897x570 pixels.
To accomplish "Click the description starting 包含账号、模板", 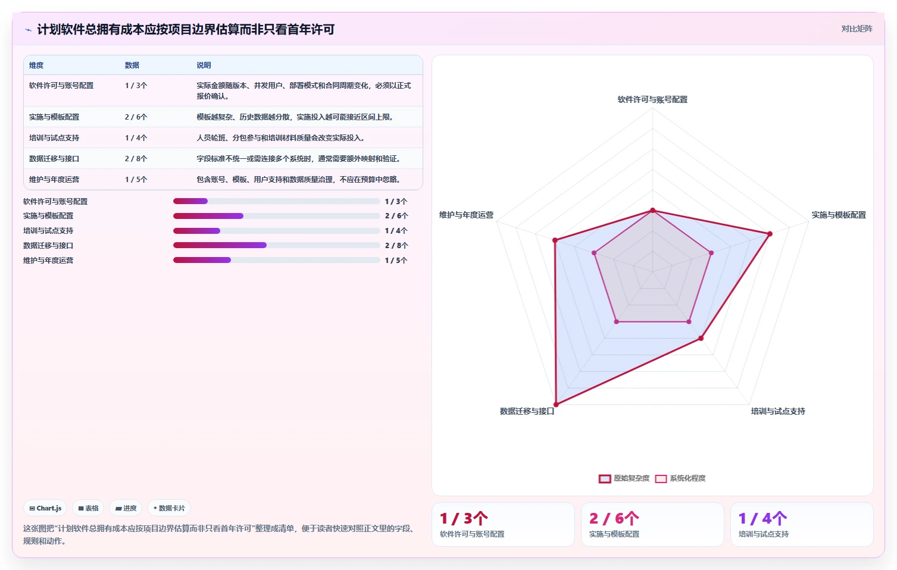I will point(299,180).
